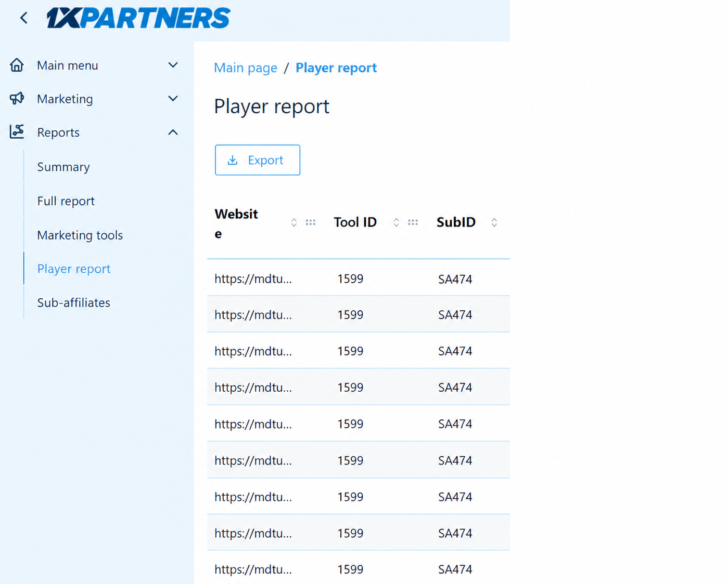Click the Reports menu label

point(58,132)
